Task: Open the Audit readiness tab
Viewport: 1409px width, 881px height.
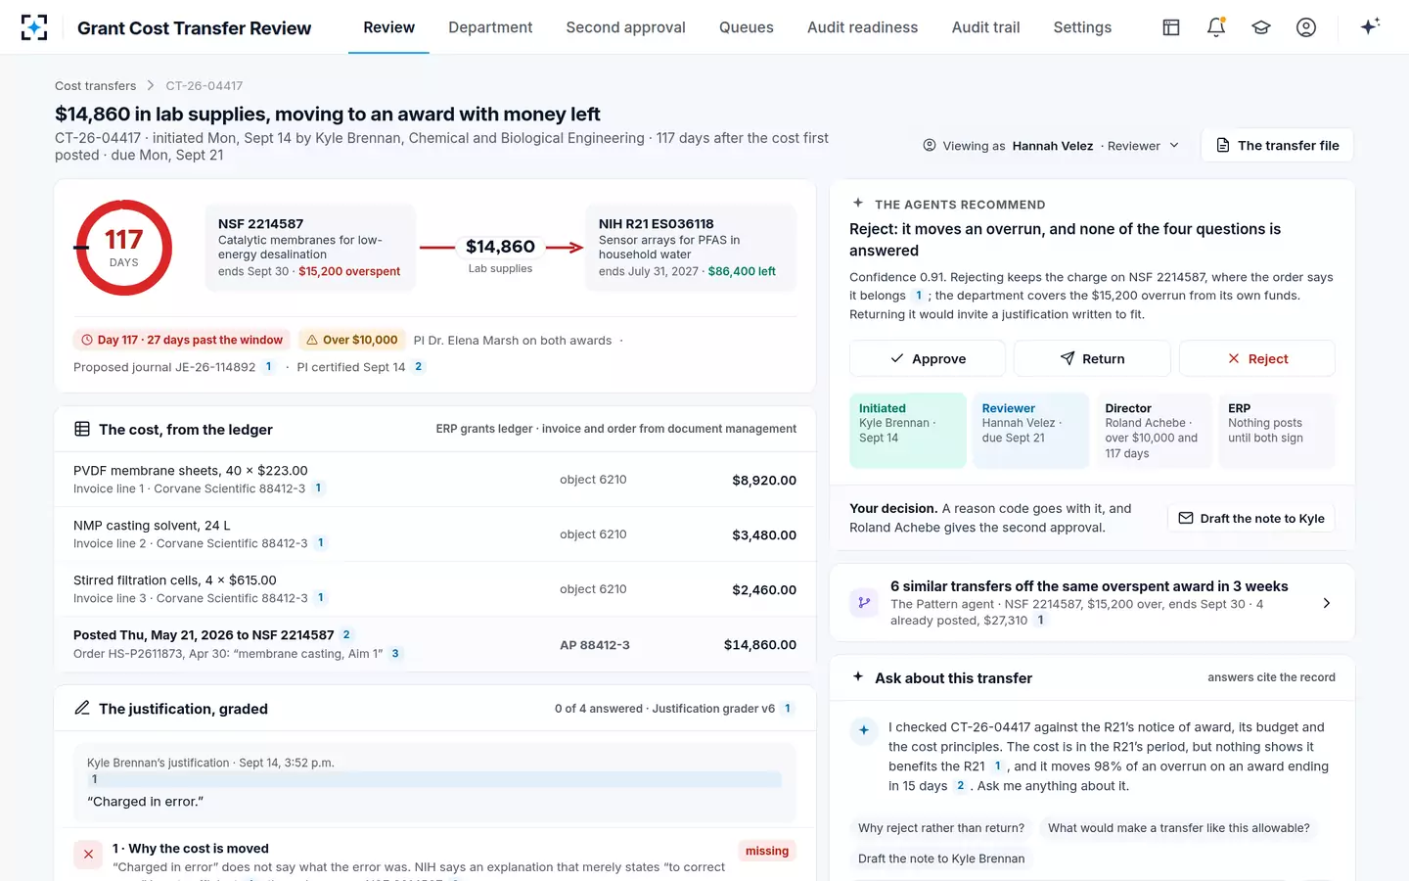Action: pos(862,27)
